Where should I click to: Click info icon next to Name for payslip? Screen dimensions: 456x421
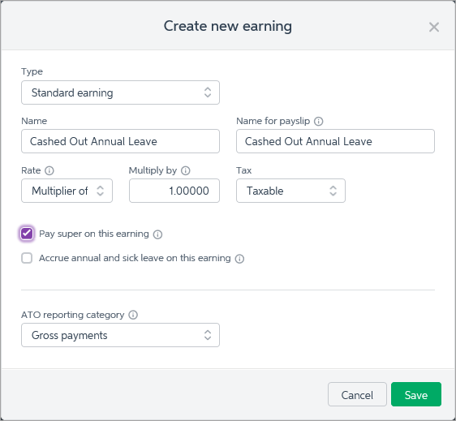318,121
